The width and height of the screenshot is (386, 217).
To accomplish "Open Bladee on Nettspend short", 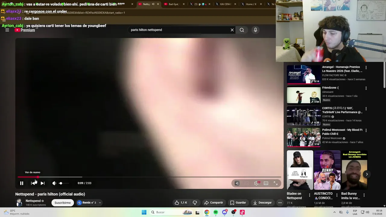I will click(300, 170).
